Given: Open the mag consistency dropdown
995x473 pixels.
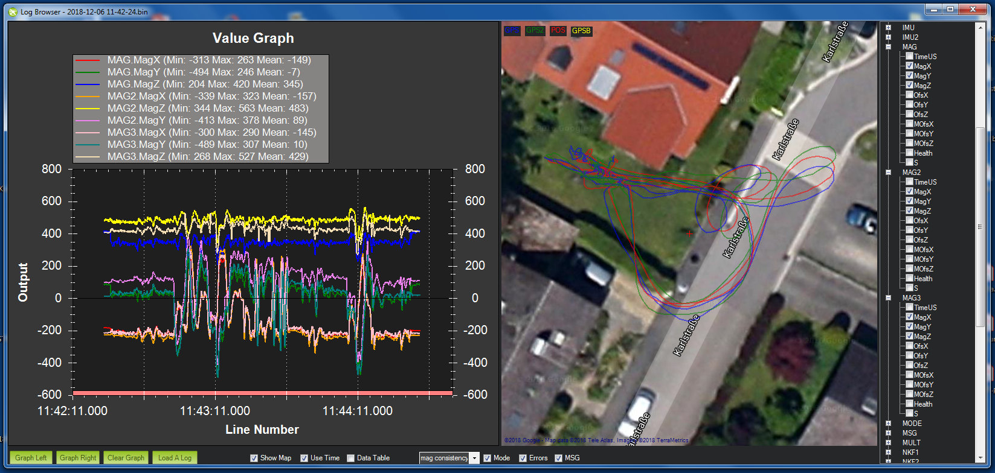Looking at the screenshot, I should click(x=474, y=459).
